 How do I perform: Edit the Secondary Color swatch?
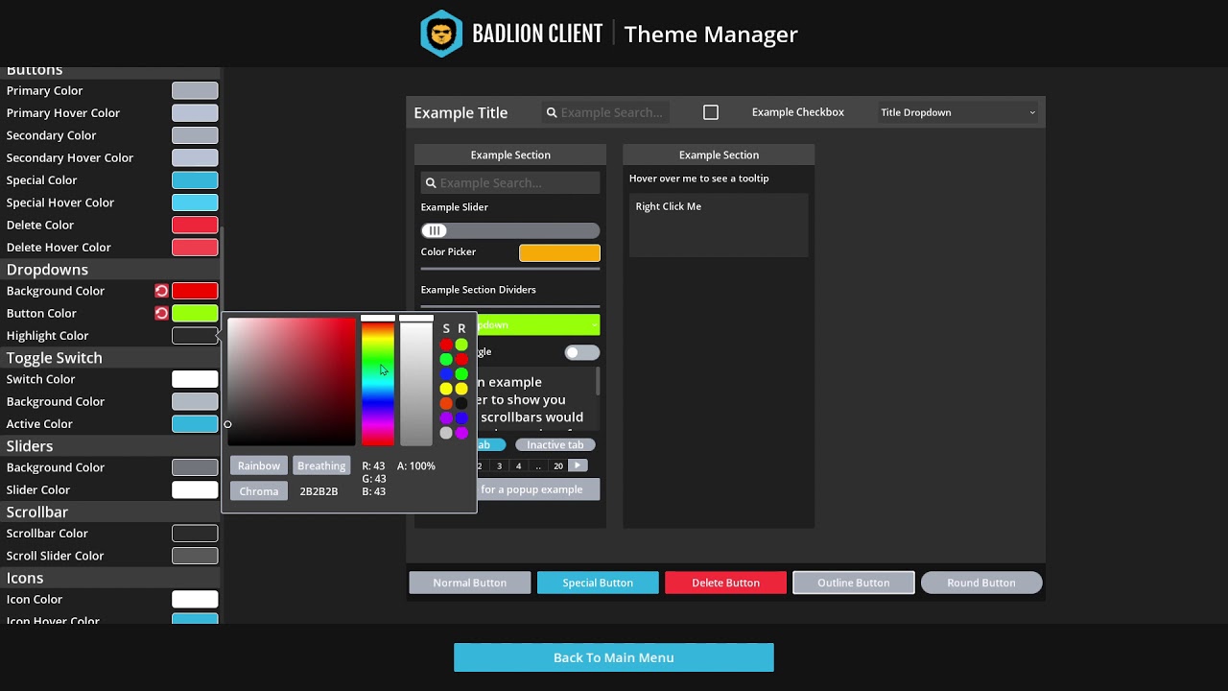[195, 135]
